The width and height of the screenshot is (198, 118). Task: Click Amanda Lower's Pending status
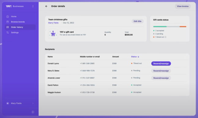[136, 78]
